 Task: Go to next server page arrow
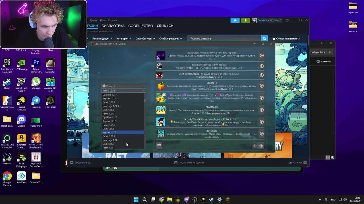(x=261, y=146)
